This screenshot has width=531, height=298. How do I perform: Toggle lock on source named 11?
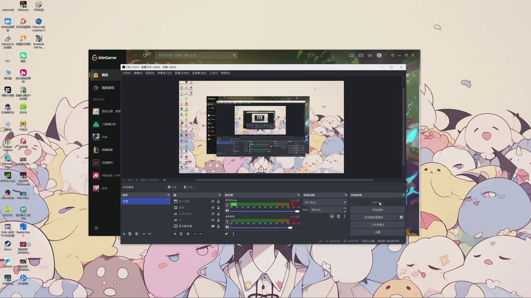(x=218, y=220)
